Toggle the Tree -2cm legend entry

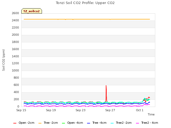48,123
